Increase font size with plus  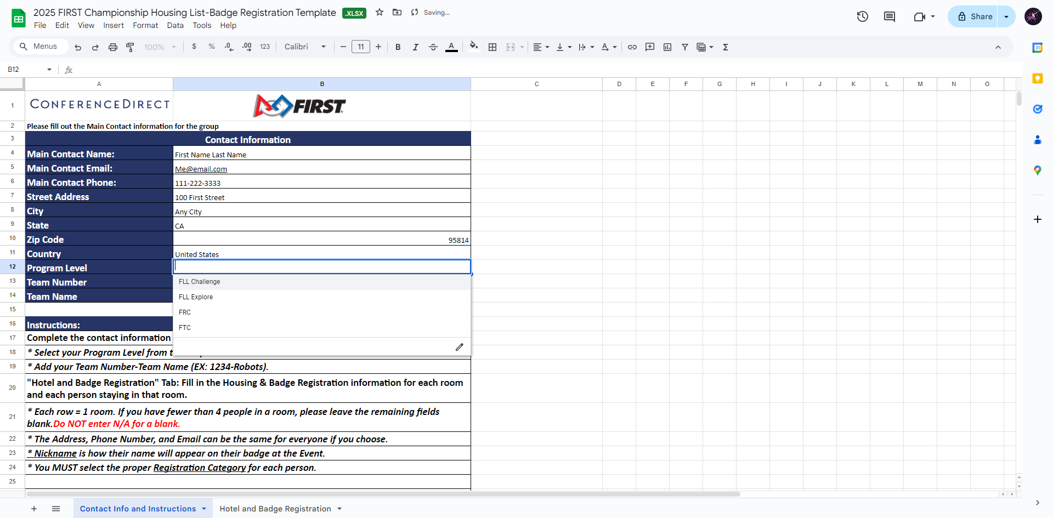378,47
